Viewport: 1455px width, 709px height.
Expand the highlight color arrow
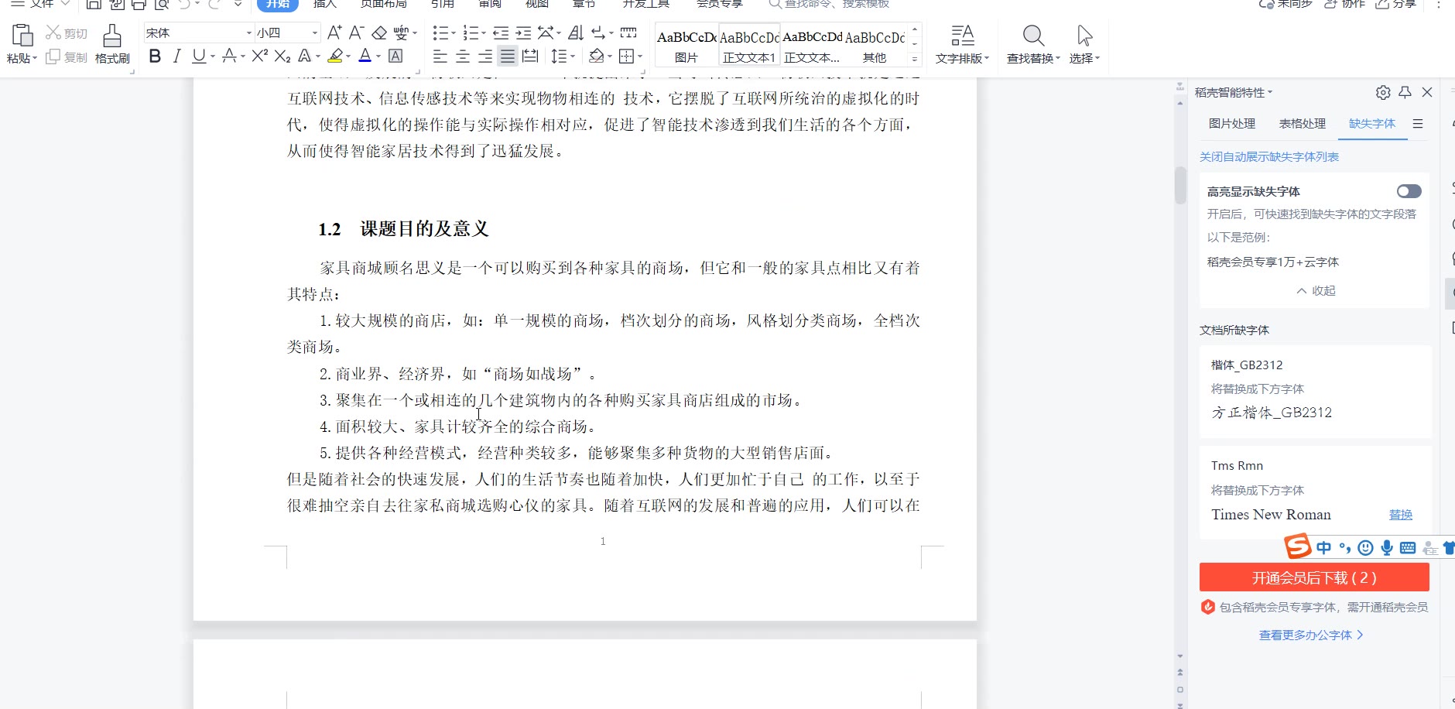pos(348,57)
